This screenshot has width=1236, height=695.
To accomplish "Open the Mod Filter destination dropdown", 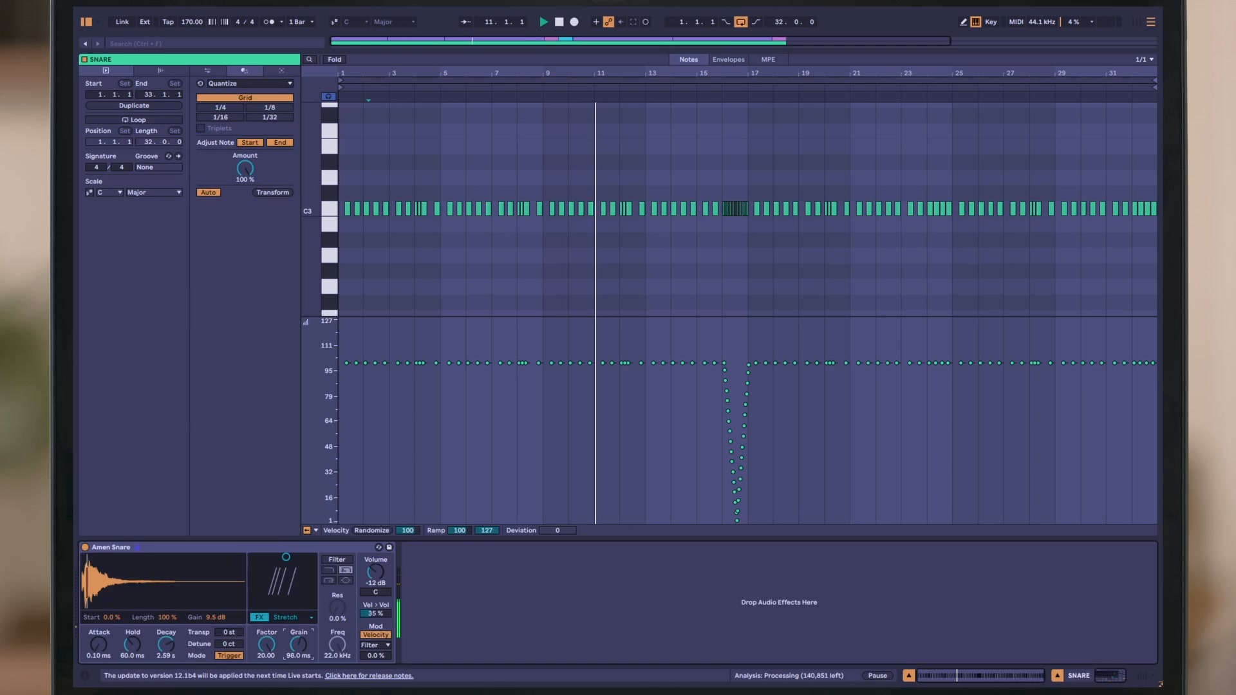I will [376, 645].
